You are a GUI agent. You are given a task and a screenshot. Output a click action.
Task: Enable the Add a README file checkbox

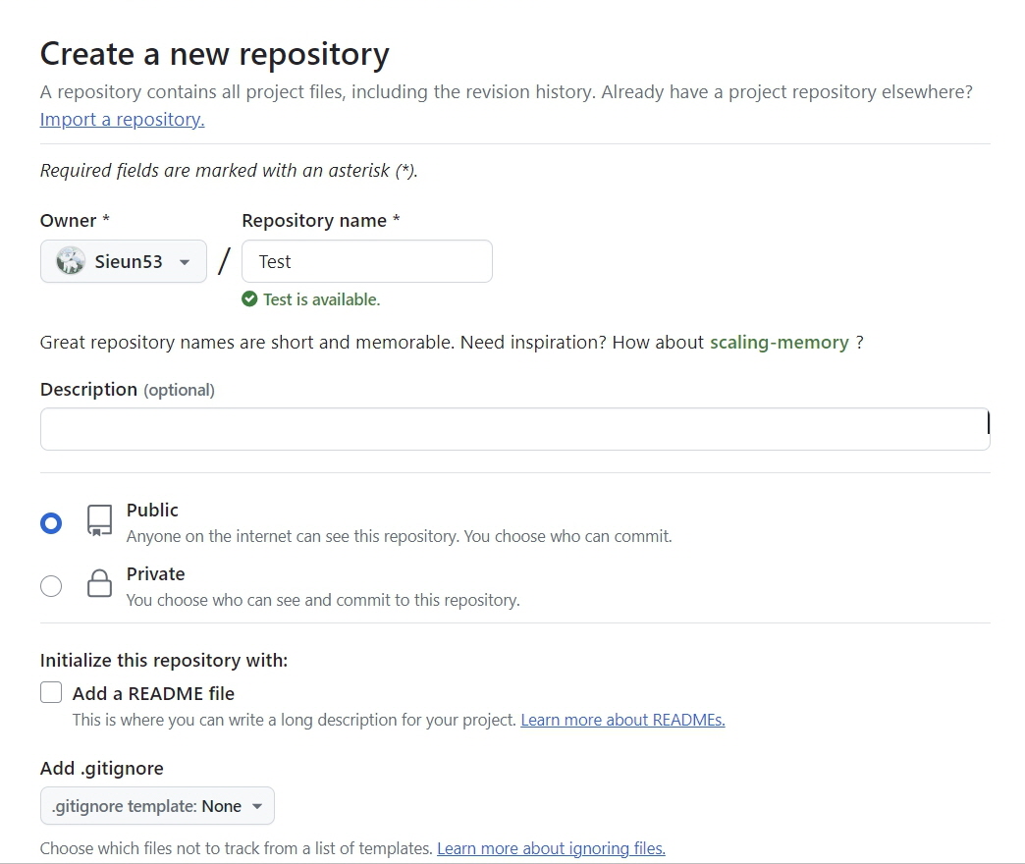[51, 693]
